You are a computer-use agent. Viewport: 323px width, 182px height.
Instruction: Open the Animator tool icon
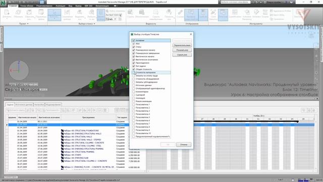click(x=256, y=14)
